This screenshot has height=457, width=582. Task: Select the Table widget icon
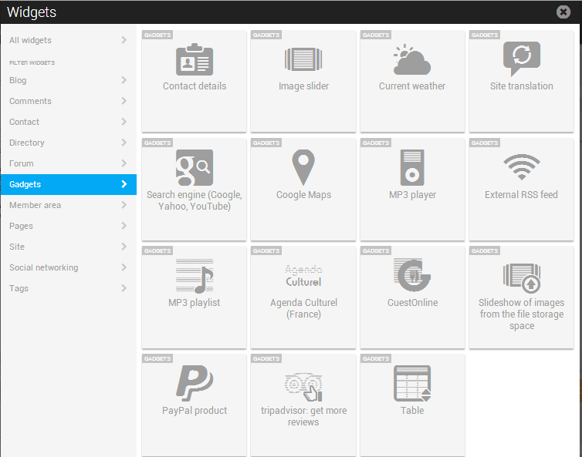coord(412,383)
